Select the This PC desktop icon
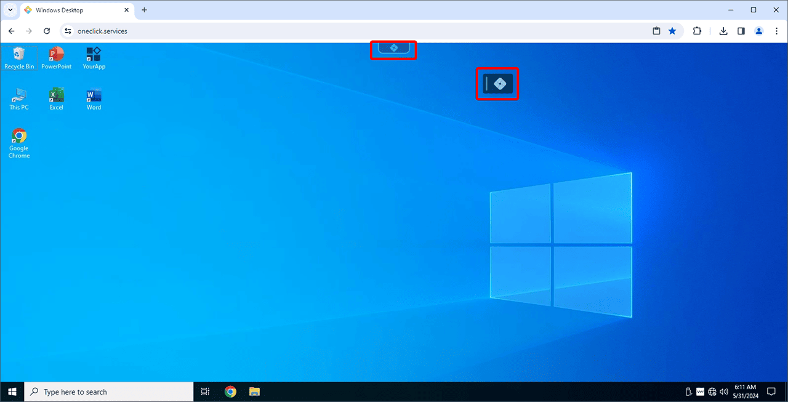Screen dimensions: 788x402 coord(19,97)
